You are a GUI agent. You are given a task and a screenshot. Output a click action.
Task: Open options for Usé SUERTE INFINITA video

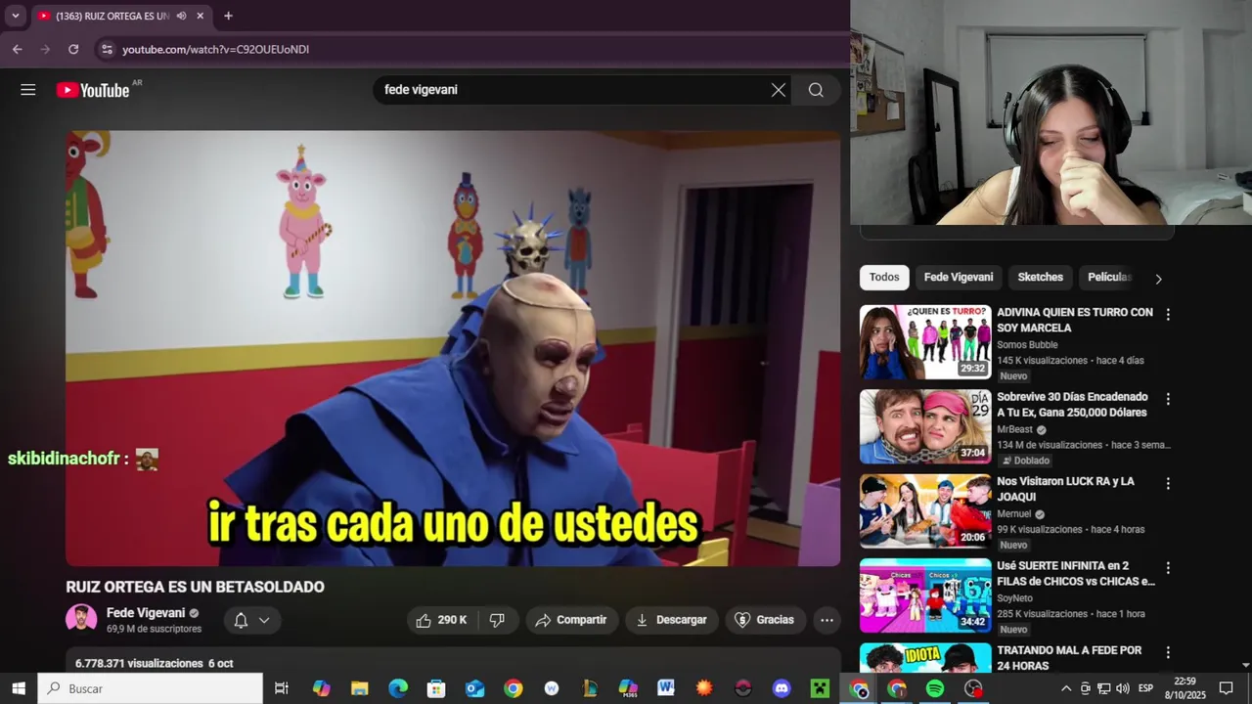point(1167,568)
